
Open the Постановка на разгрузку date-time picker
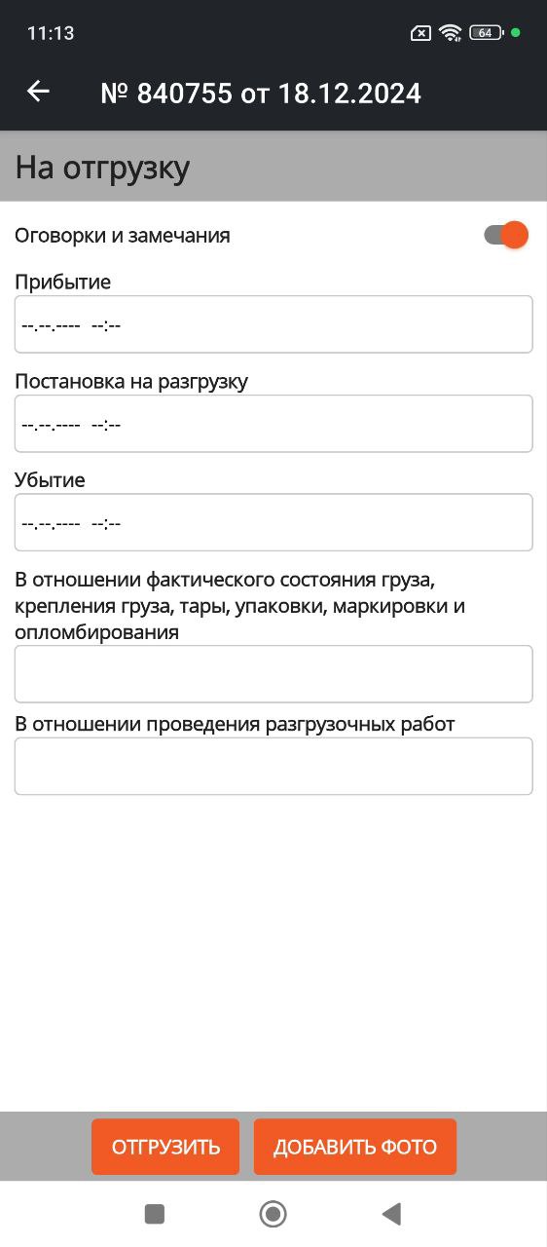(x=273, y=424)
